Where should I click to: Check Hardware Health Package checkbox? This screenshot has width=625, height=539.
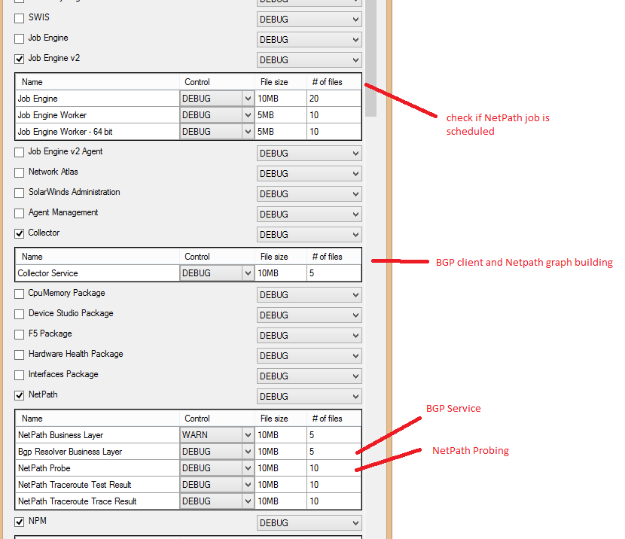[19, 355]
